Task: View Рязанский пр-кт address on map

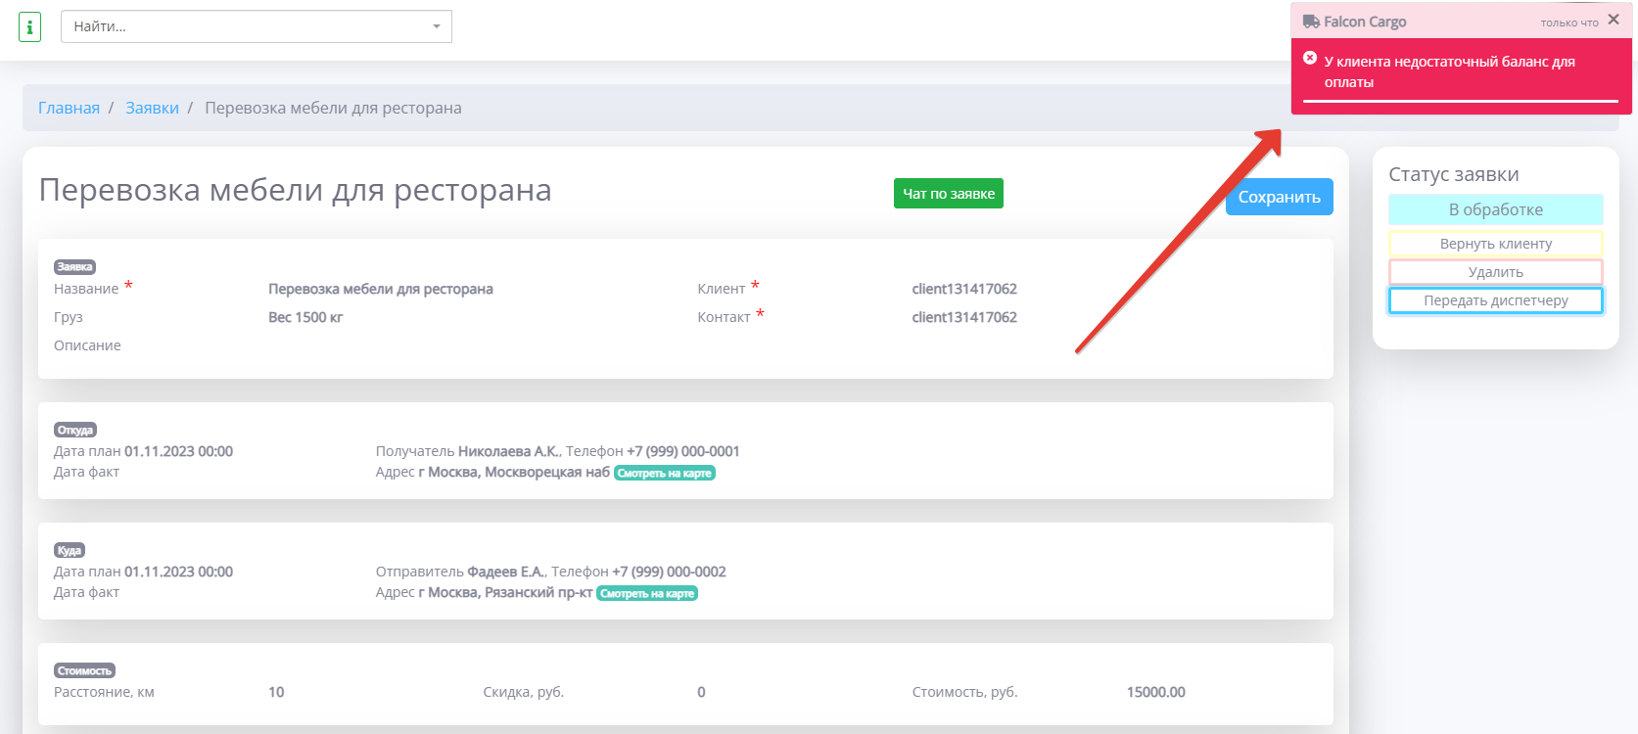Action: click(x=647, y=594)
